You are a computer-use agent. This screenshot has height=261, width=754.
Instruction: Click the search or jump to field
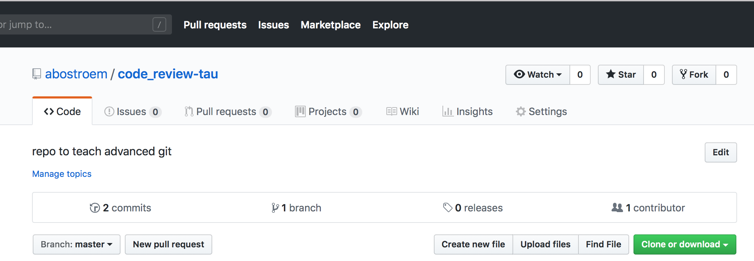(85, 24)
